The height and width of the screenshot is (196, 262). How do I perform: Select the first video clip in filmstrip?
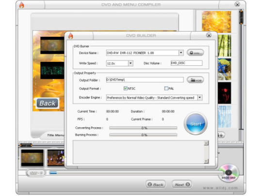tap(32, 158)
